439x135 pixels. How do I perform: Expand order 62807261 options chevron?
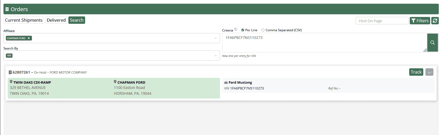429,72
